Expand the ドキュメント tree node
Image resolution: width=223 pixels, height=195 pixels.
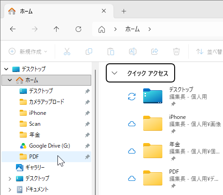tap(10, 190)
